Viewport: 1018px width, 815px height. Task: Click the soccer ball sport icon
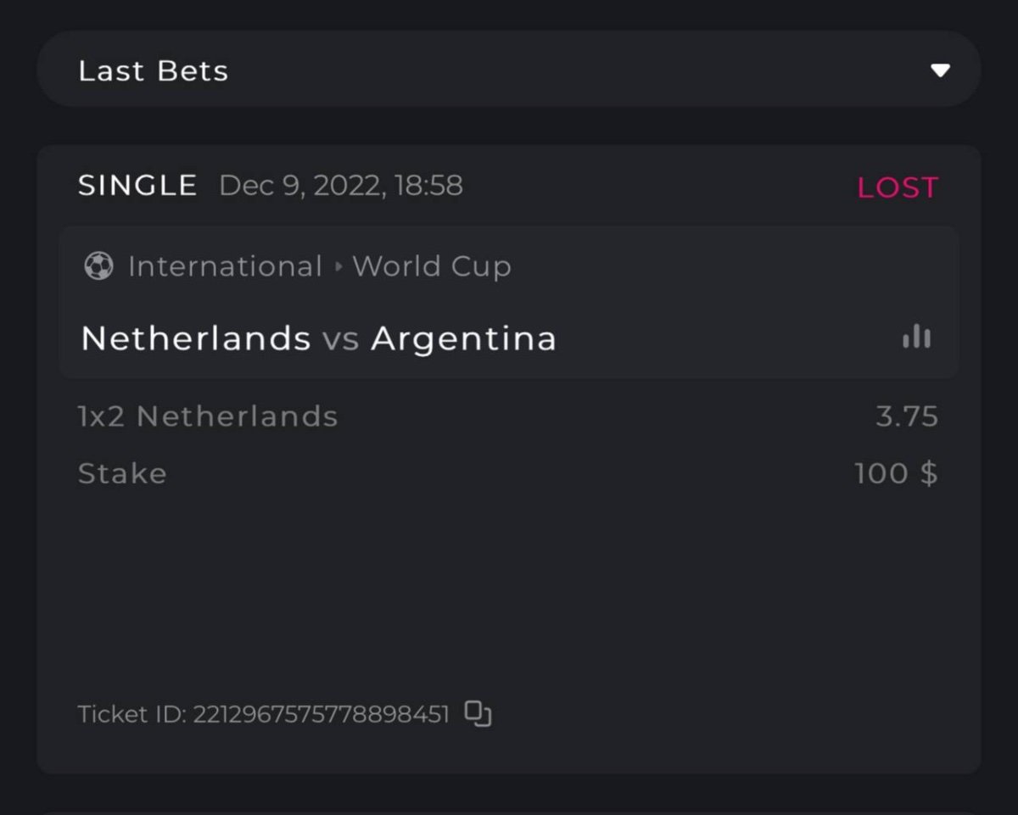(98, 267)
